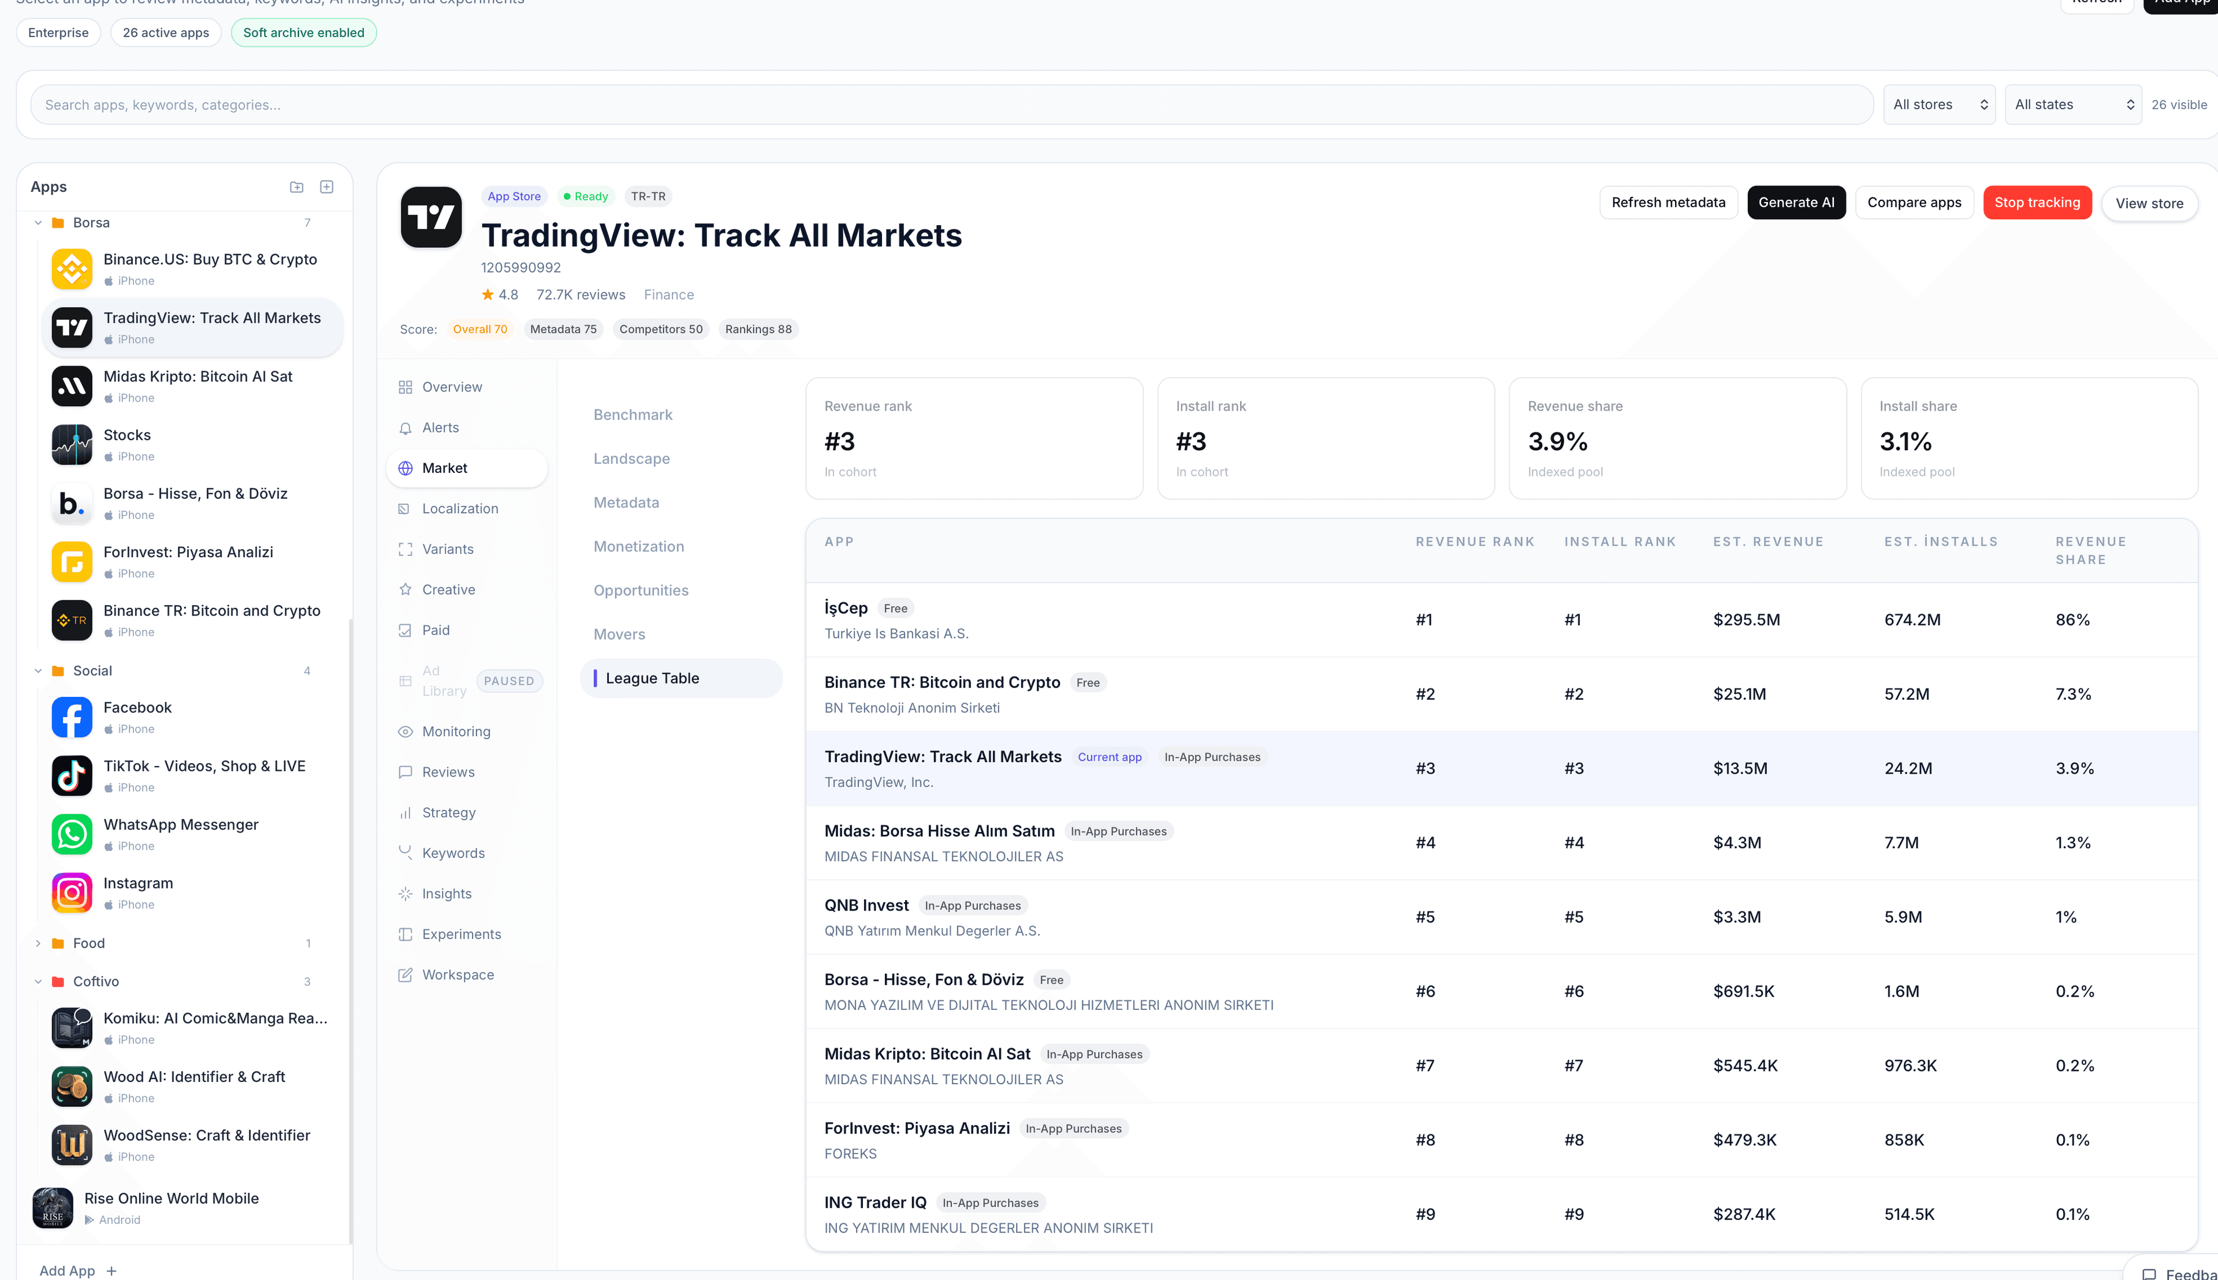Viewport: 2218px width, 1280px height.
Task: Focus the Search apps, keywords, categories field
Action: coord(951,105)
